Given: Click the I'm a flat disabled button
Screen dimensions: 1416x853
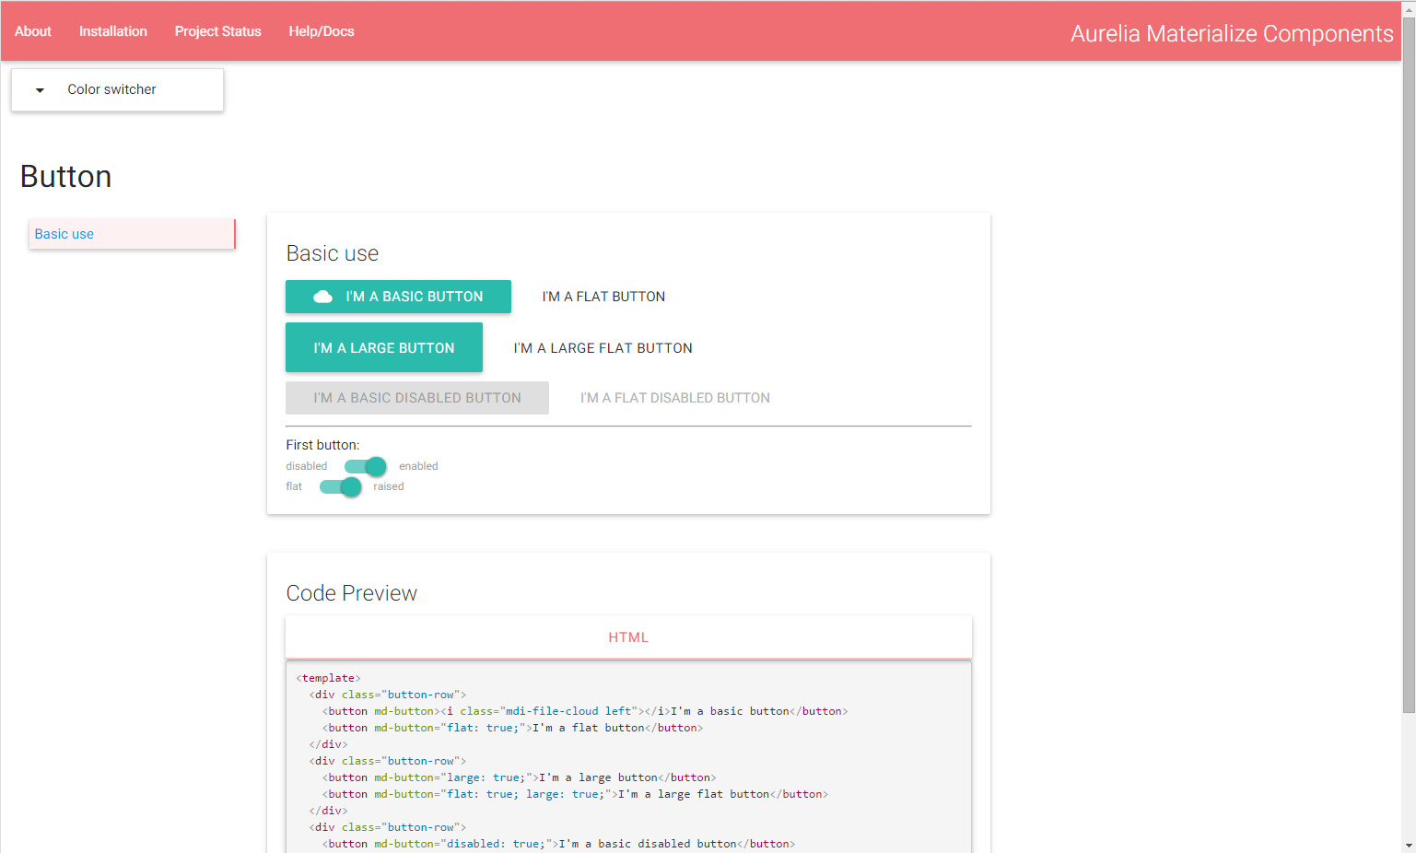Looking at the screenshot, I should click(x=675, y=398).
